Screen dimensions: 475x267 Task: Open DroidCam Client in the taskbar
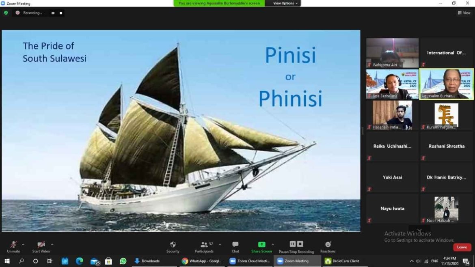(x=342, y=261)
